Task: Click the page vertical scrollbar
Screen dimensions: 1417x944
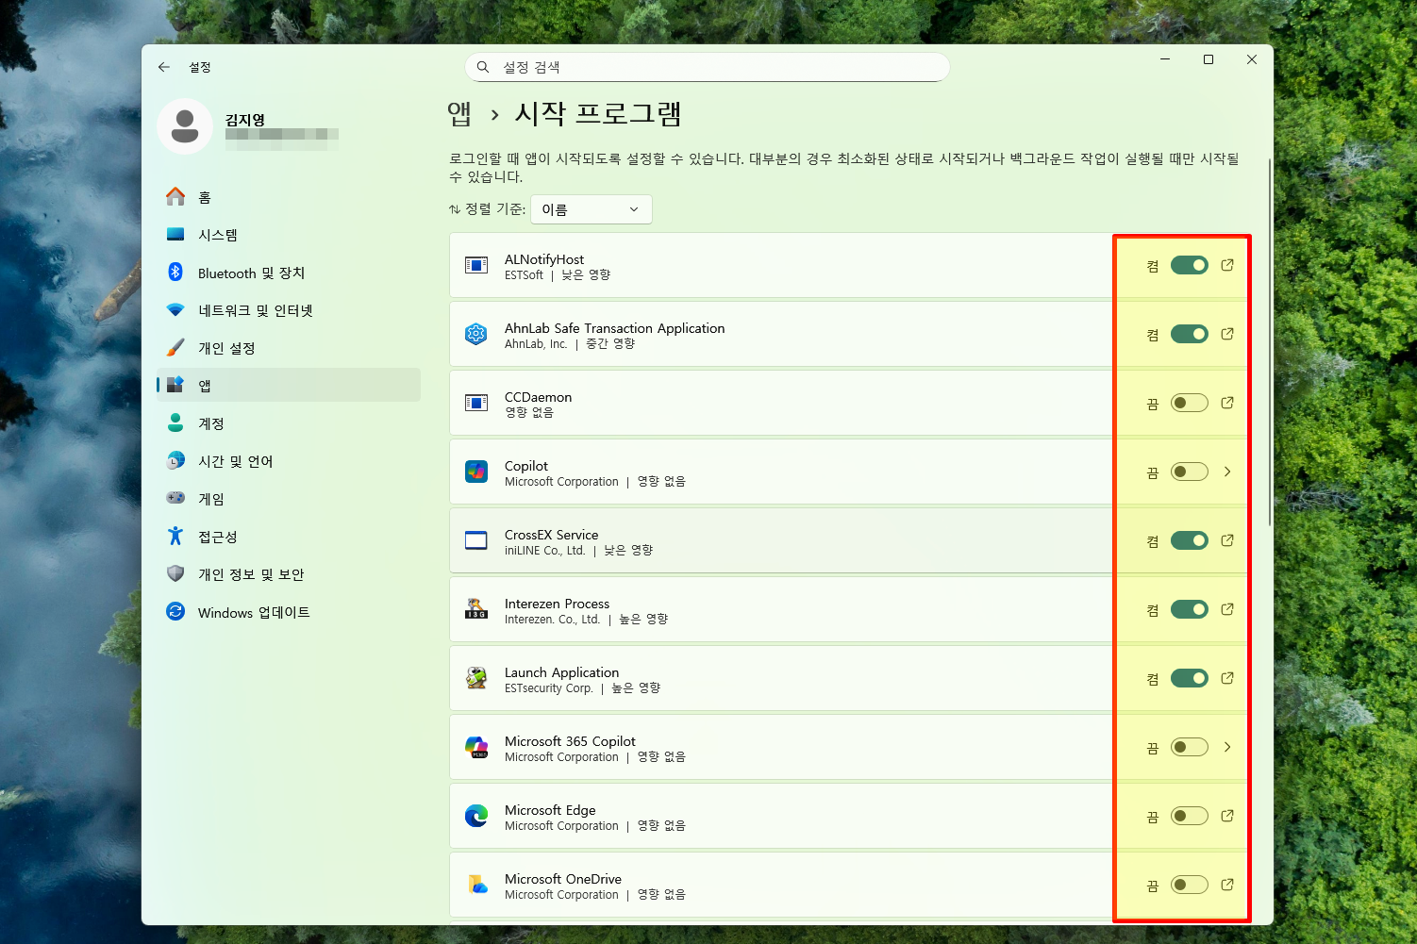Action: click(x=1269, y=341)
